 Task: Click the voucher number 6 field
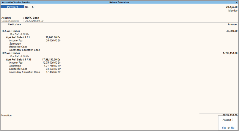(x=33, y=7)
